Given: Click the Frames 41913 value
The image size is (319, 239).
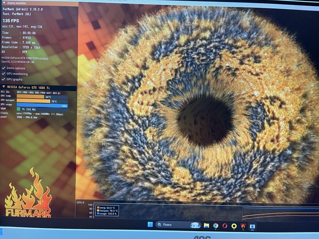Looking at the screenshot, I should coord(26,38).
